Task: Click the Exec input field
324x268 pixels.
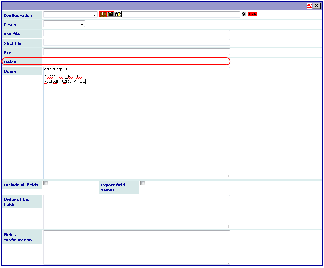Action: click(137, 52)
